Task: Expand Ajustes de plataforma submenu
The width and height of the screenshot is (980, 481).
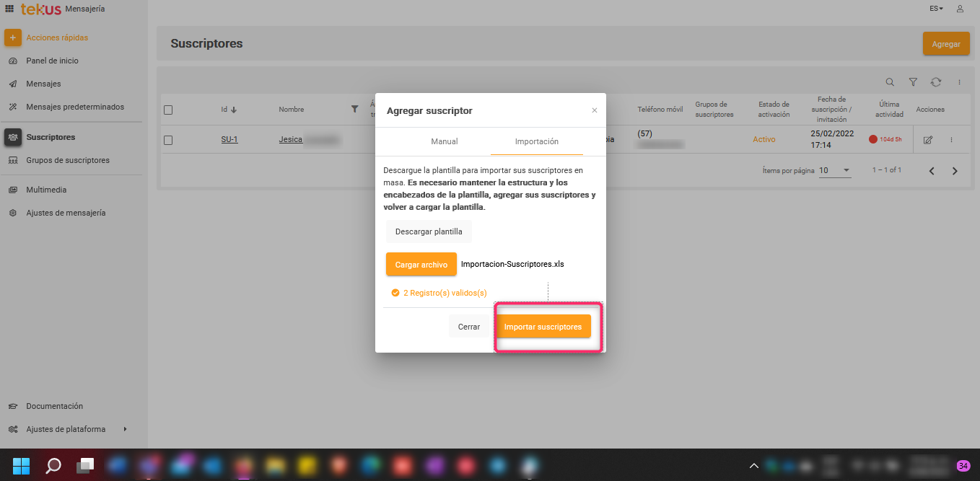Action: pyautogui.click(x=125, y=429)
